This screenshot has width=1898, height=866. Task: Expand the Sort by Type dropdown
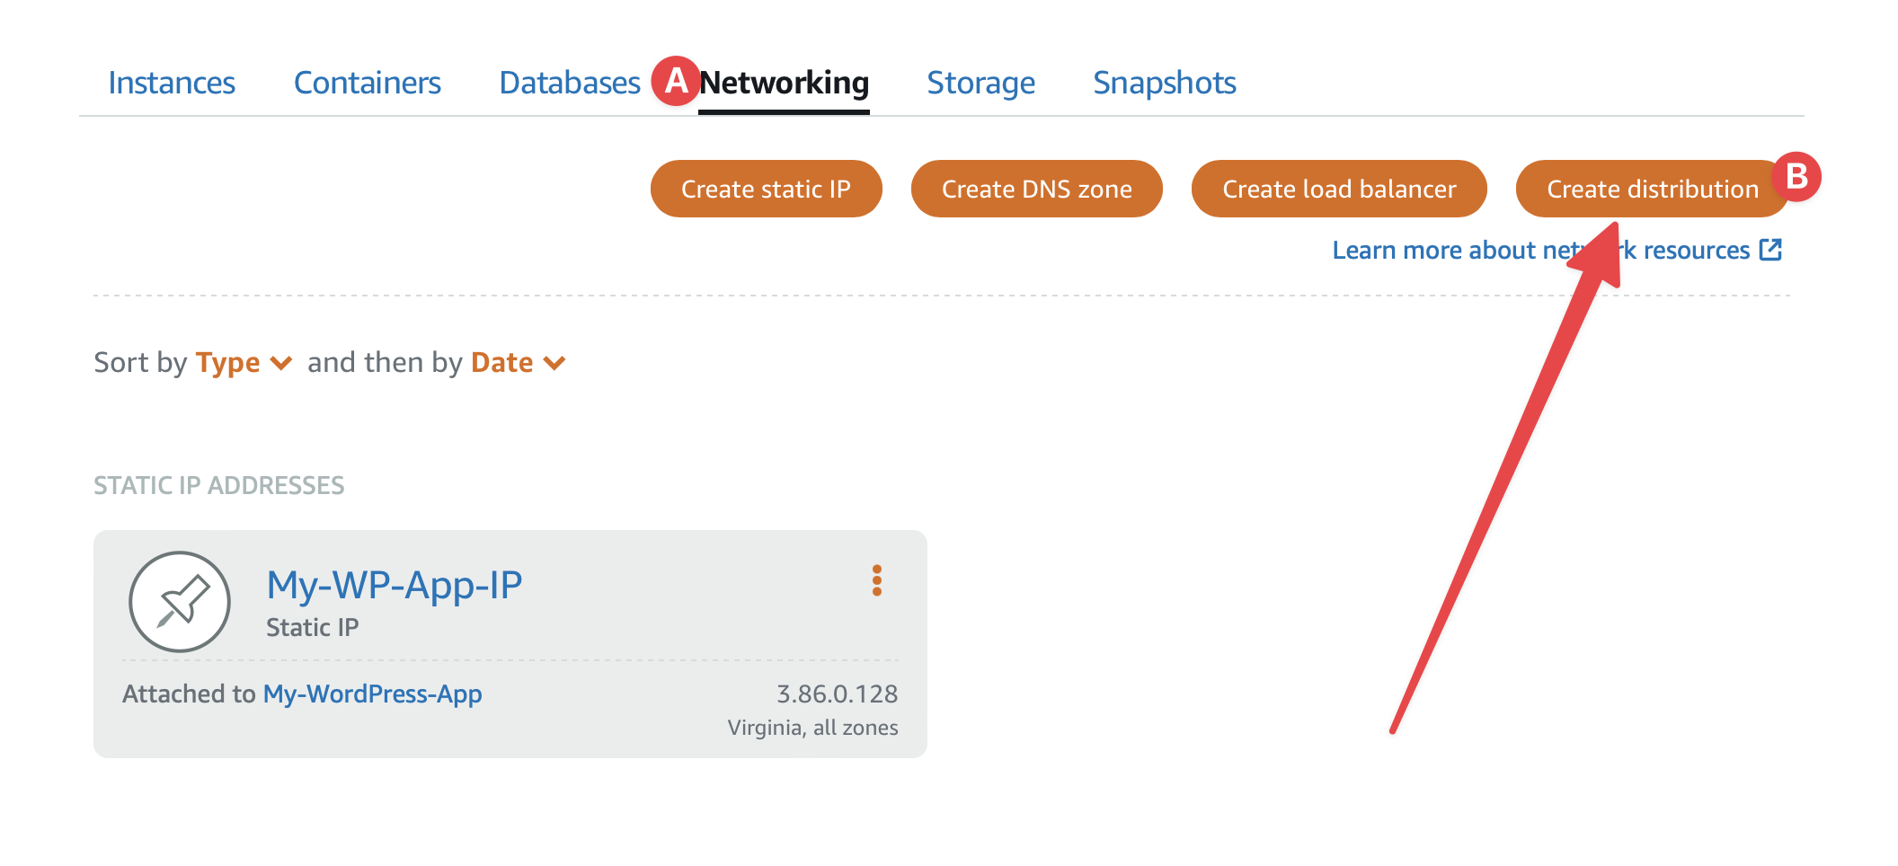[x=244, y=362]
